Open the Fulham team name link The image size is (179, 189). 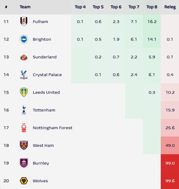pyautogui.click(x=40, y=22)
